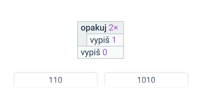Click the purple number 1 after vypiš
Image resolution: width=202 pixels, height=101 pixels.
pos(114,40)
